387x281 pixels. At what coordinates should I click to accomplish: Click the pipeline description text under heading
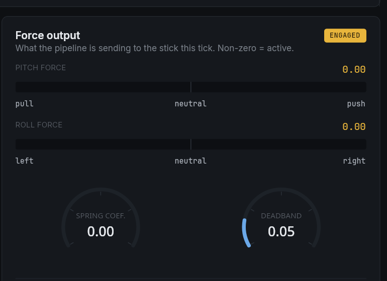(x=154, y=49)
